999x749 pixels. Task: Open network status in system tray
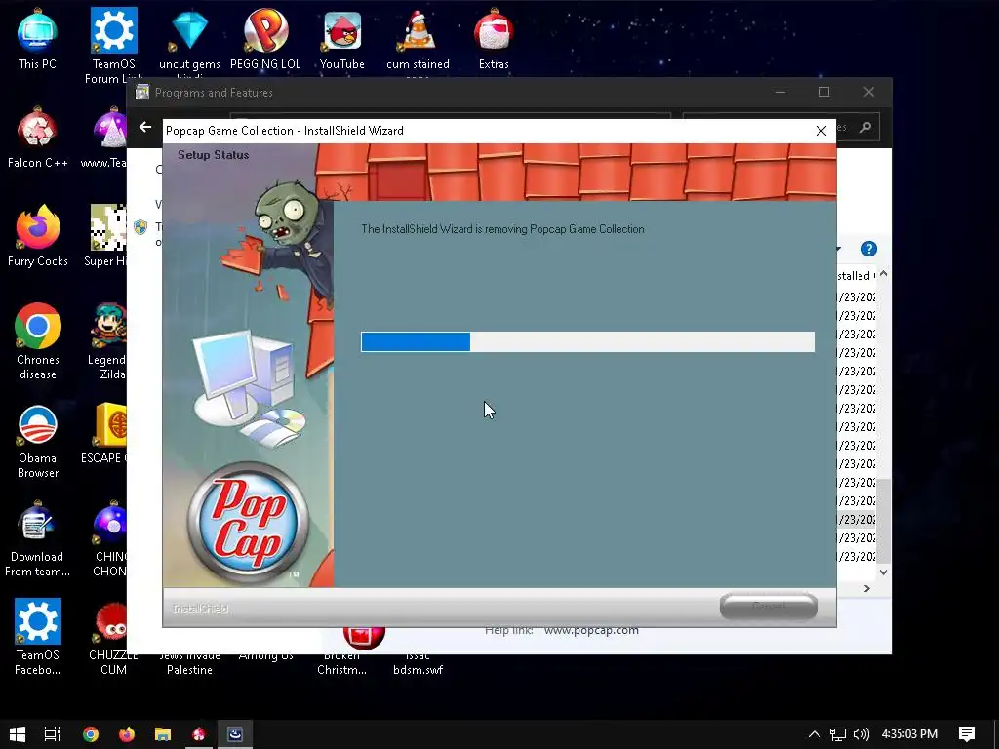coord(838,734)
